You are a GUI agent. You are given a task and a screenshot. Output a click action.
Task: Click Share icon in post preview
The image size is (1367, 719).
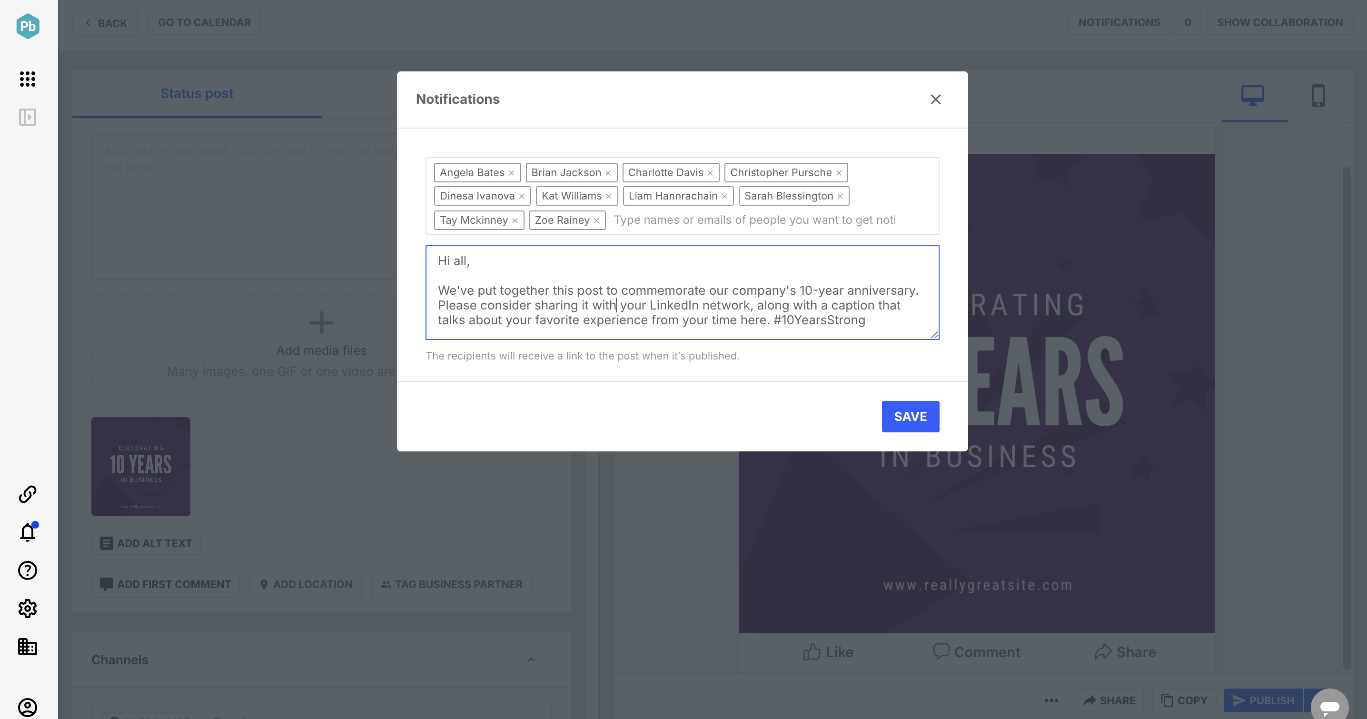pos(1103,652)
